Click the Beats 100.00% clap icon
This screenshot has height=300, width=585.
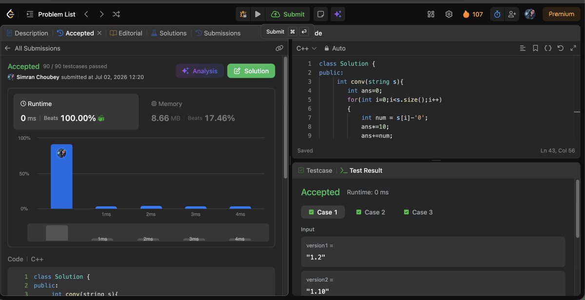pyautogui.click(x=101, y=118)
